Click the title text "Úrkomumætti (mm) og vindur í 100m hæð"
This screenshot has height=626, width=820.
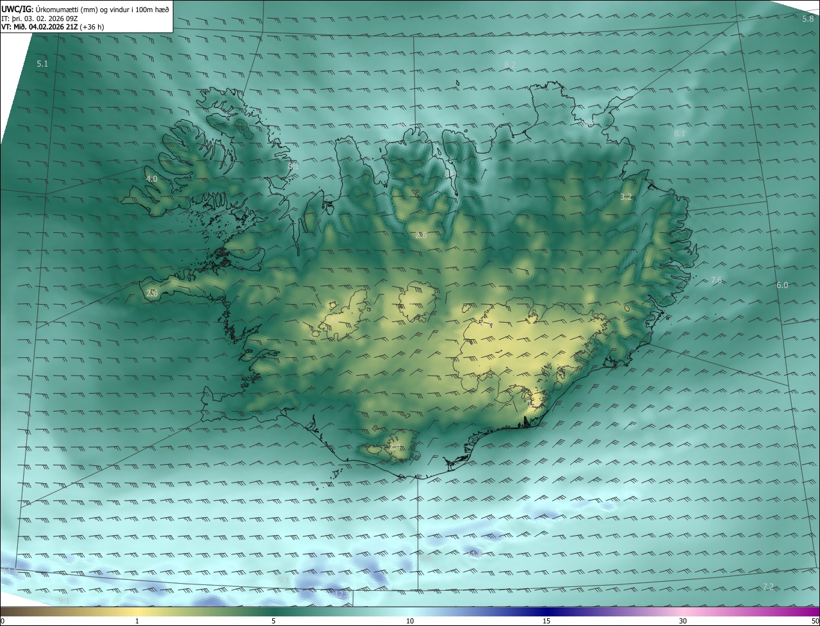(102, 9)
